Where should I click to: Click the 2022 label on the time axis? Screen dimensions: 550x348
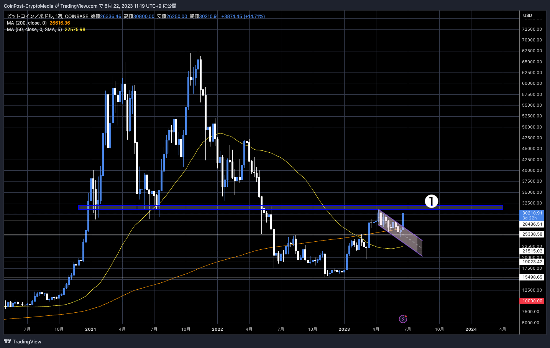click(217, 329)
